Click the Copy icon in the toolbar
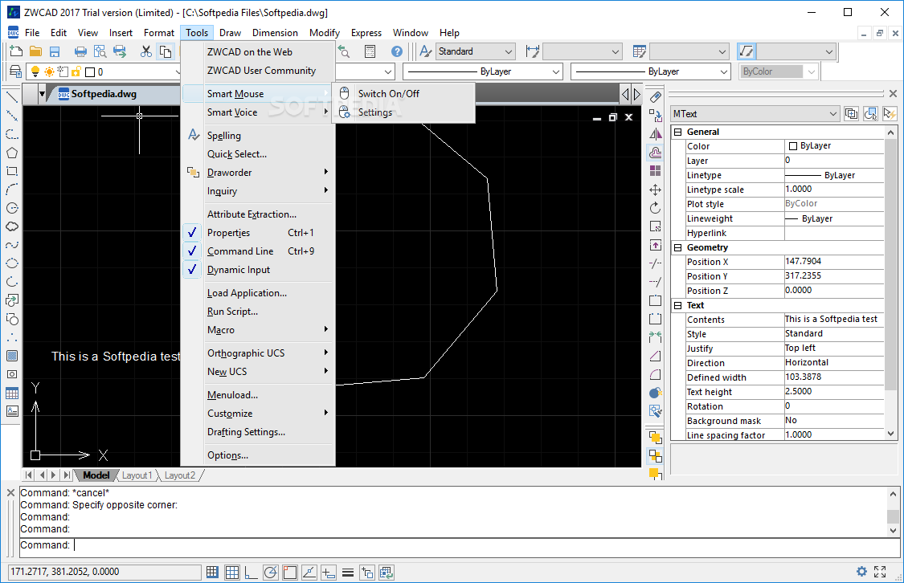The image size is (904, 583). click(166, 51)
